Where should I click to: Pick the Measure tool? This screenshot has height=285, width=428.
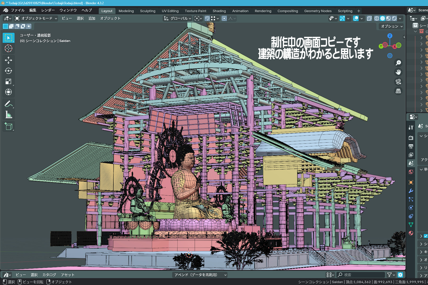click(8, 115)
